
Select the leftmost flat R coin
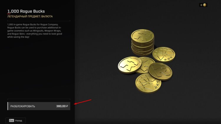pyautogui.click(x=130, y=65)
